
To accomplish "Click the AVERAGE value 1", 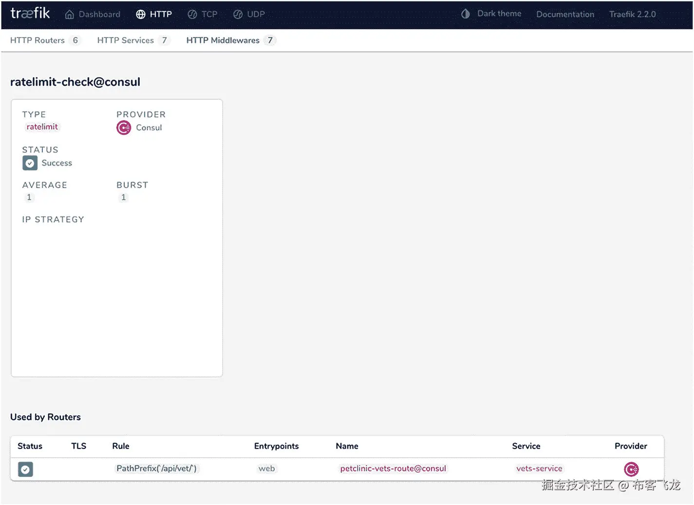I will [x=29, y=197].
